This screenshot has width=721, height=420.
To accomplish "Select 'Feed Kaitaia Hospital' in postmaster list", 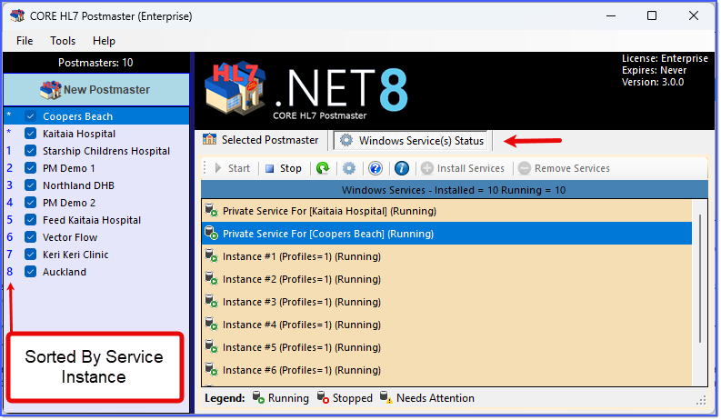I will coord(92,220).
